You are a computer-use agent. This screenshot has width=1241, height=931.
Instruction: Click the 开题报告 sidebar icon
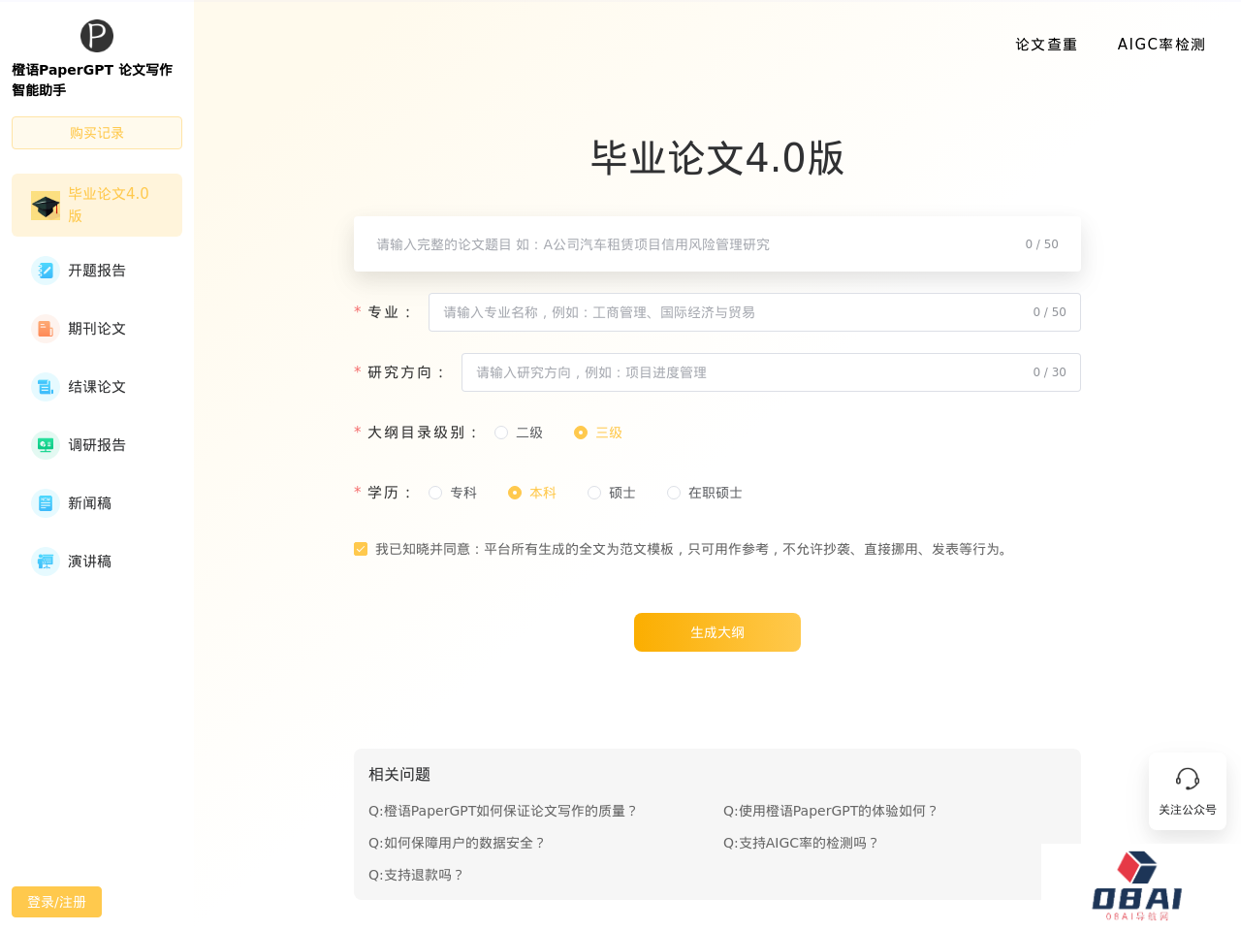(x=46, y=271)
